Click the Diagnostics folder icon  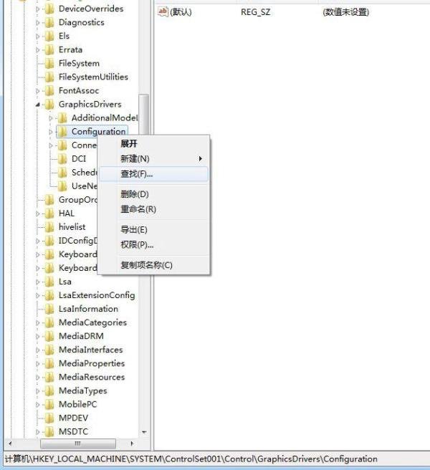click(49, 22)
